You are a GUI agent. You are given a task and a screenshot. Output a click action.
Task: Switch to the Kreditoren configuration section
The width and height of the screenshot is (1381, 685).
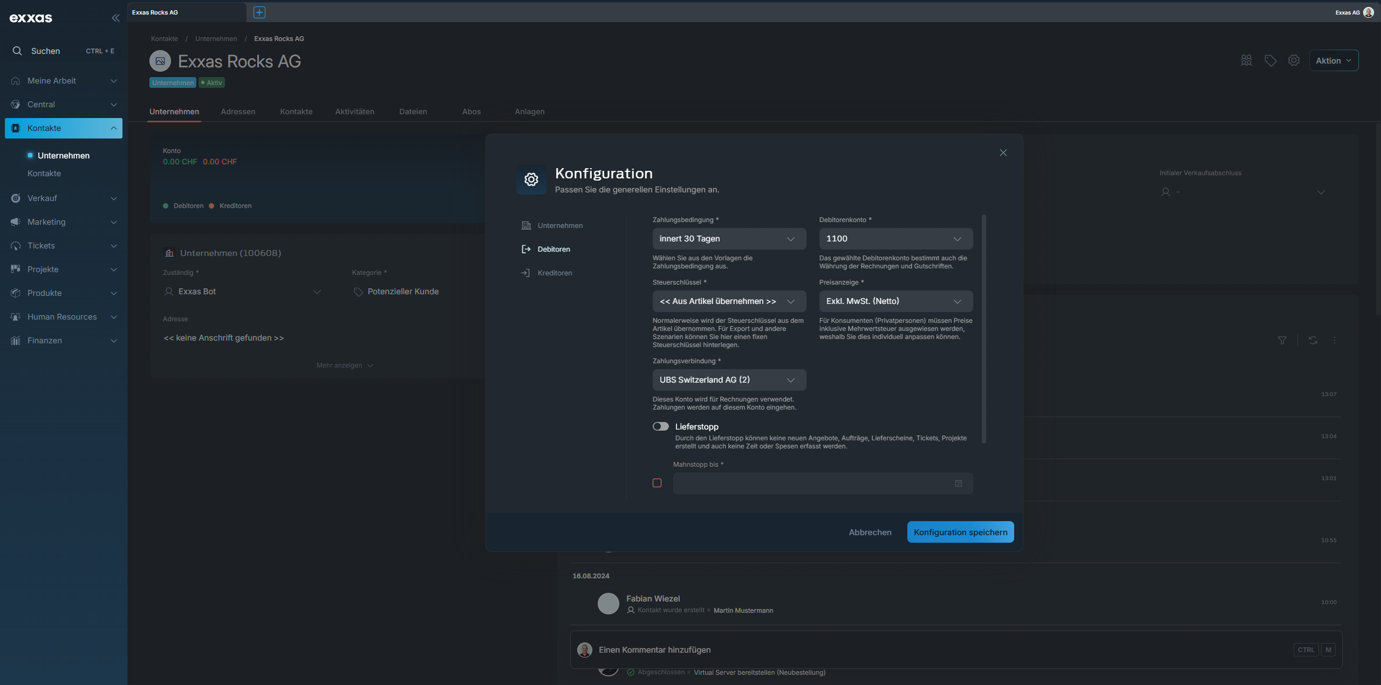pyautogui.click(x=555, y=273)
